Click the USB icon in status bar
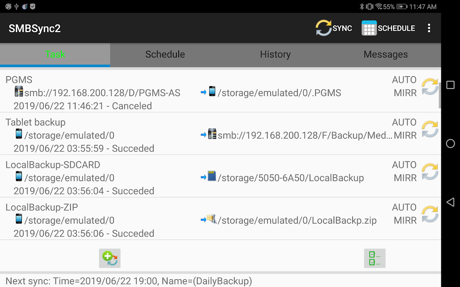 [x=16, y=7]
